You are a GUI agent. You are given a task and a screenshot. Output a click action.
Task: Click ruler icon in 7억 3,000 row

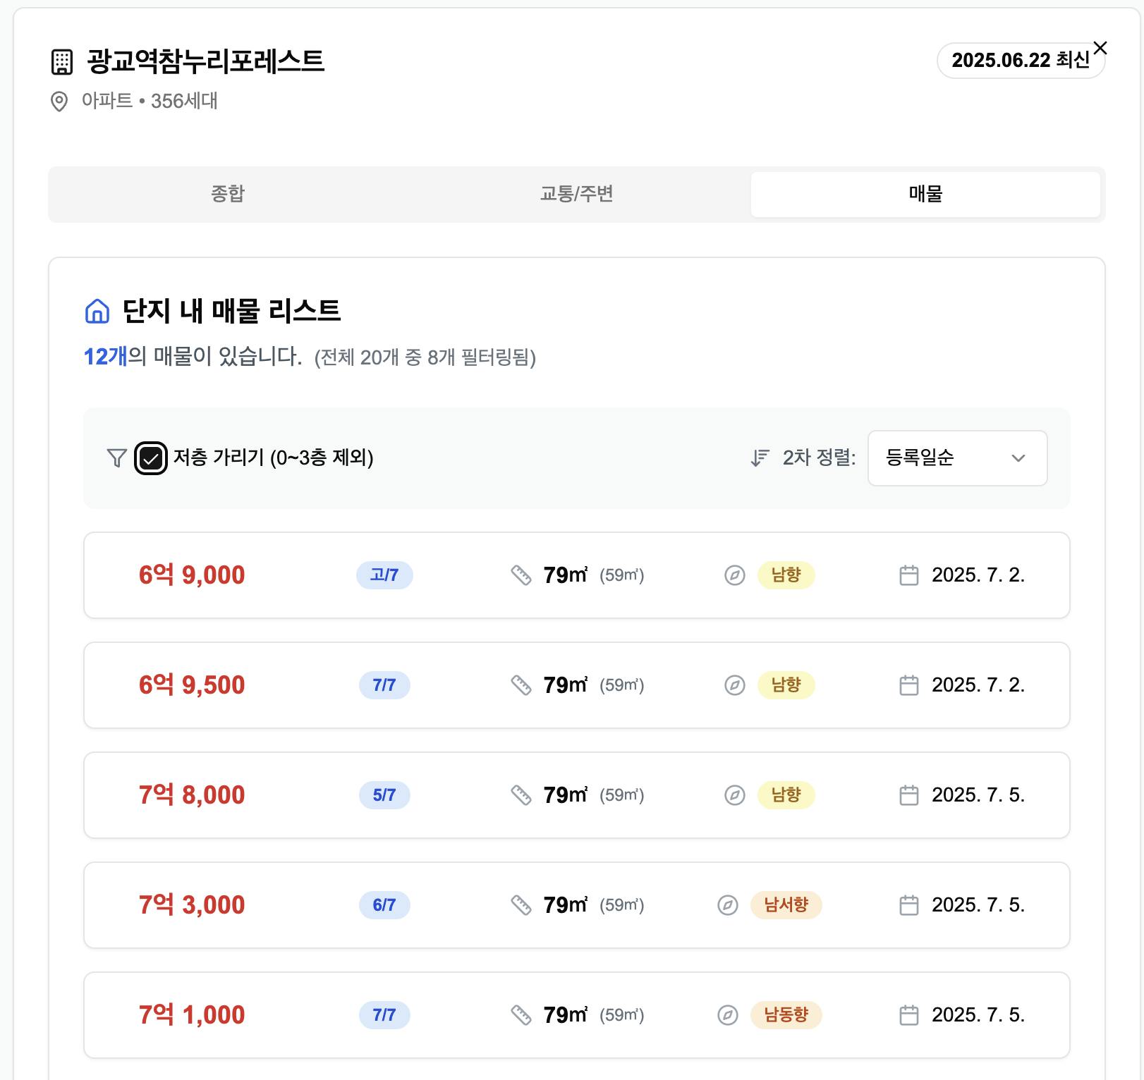(521, 905)
